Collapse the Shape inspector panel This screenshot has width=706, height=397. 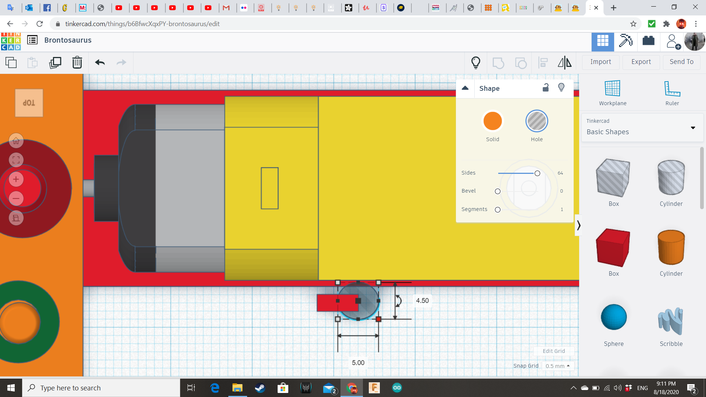pyautogui.click(x=465, y=88)
